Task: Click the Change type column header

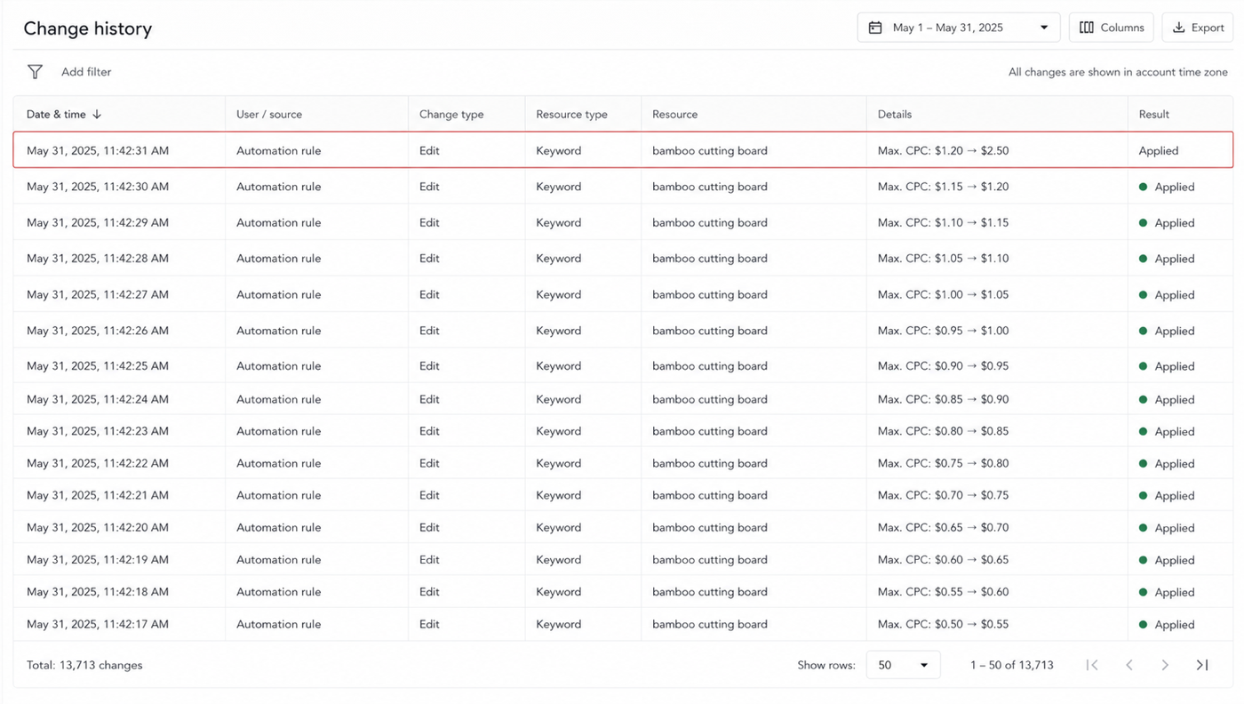Action: [451, 115]
